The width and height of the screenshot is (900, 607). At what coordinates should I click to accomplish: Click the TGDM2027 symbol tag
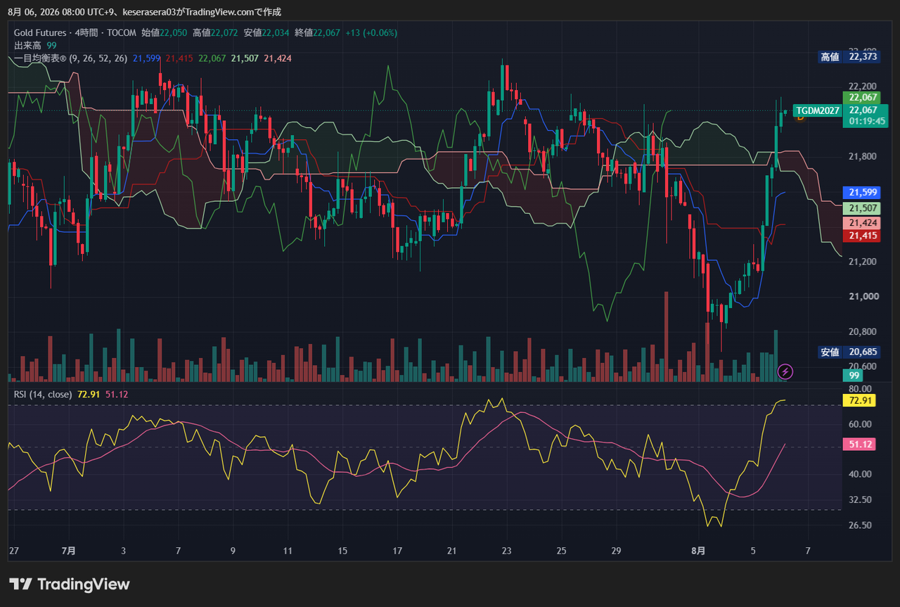point(818,110)
